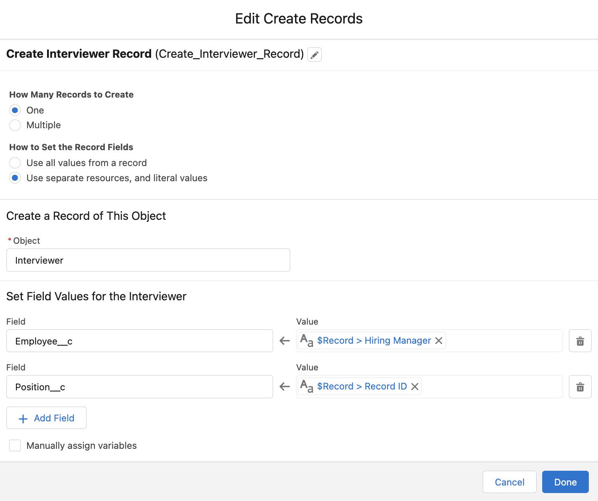Click the Add Field button
This screenshot has height=501, width=598.
coord(46,418)
